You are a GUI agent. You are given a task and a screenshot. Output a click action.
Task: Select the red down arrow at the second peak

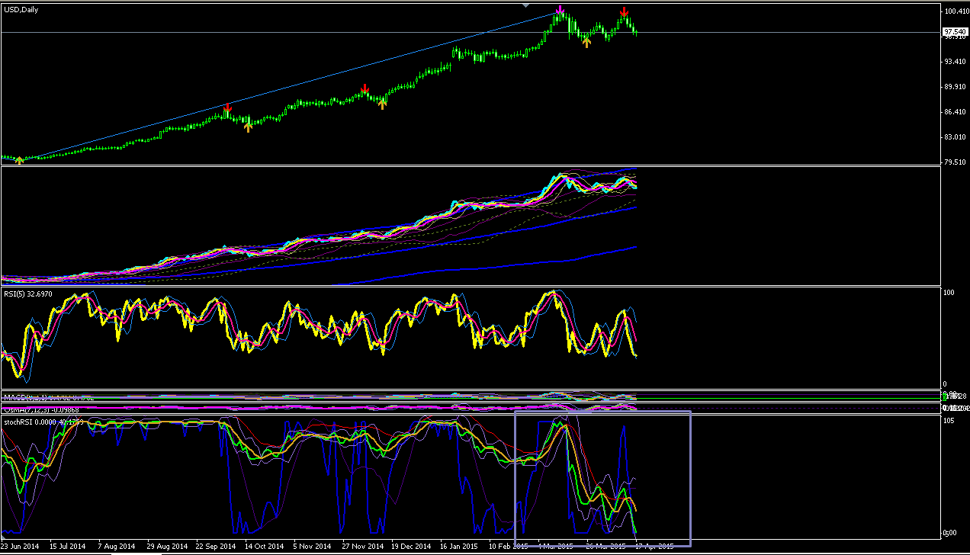pos(624,12)
